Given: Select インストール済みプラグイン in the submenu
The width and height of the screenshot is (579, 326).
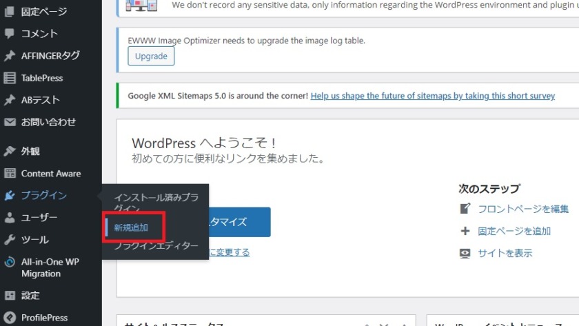Looking at the screenshot, I should (156, 203).
